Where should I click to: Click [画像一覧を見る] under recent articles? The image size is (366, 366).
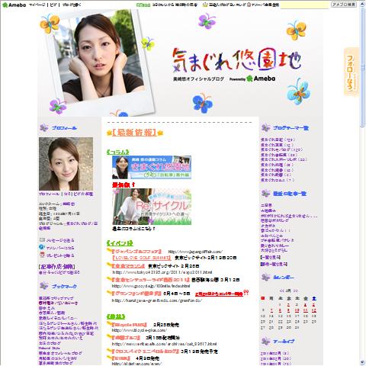274,265
